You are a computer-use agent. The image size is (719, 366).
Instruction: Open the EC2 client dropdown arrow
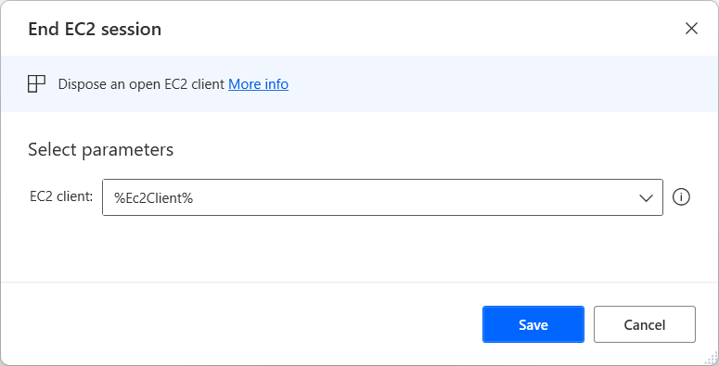[x=646, y=198]
